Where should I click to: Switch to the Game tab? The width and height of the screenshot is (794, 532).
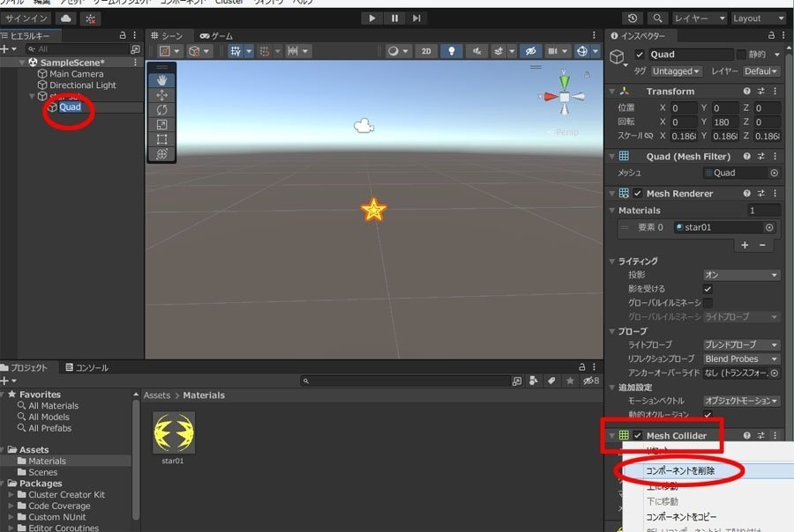[216, 36]
